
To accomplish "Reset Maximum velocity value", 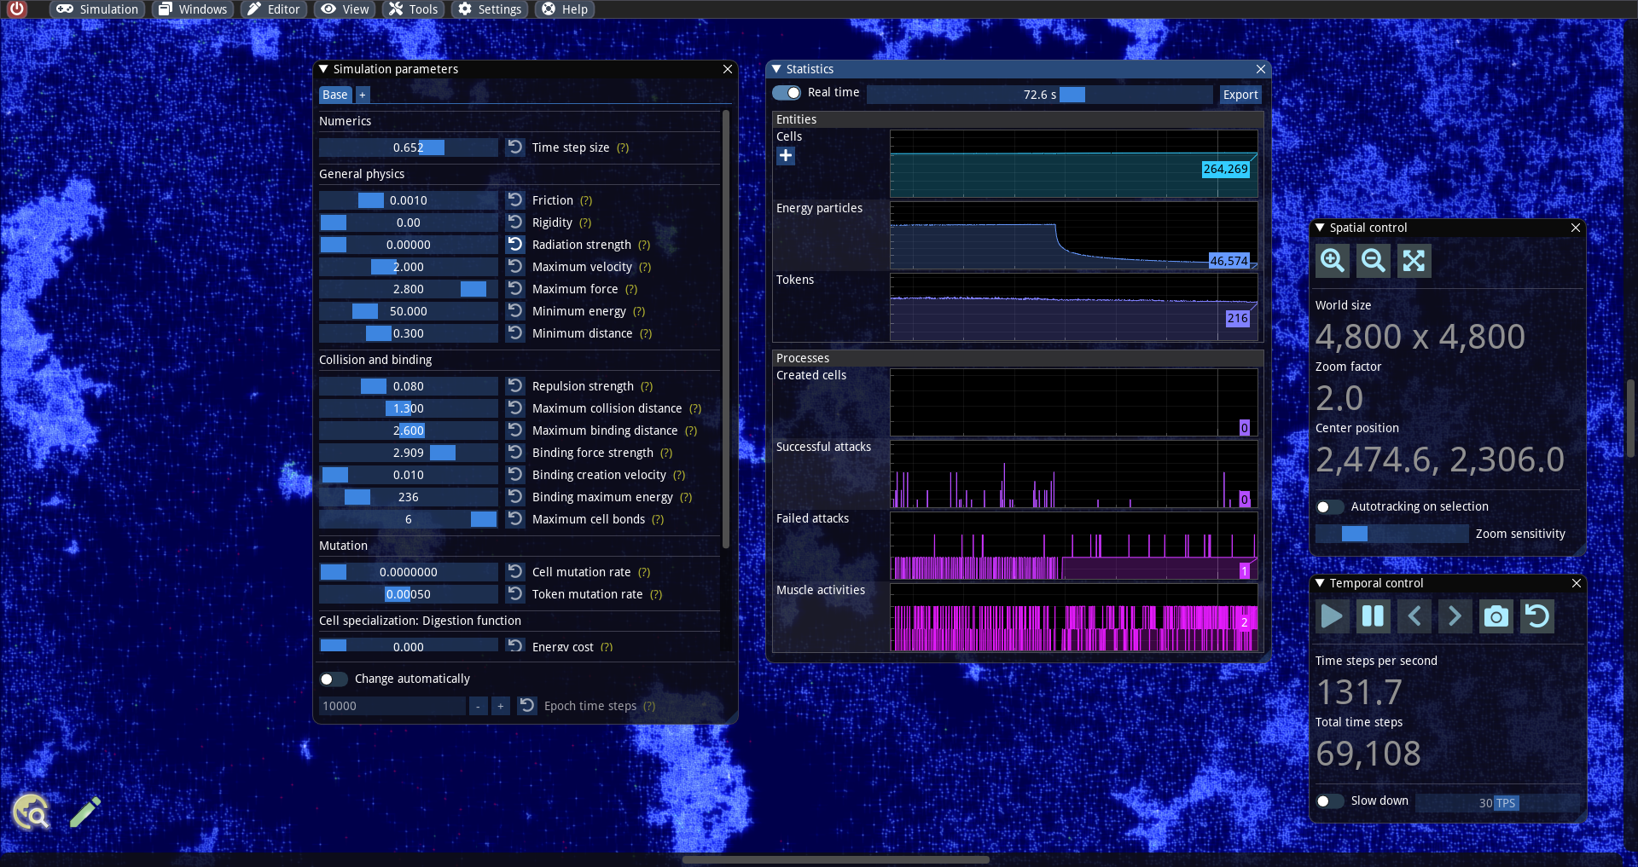I will click(515, 267).
